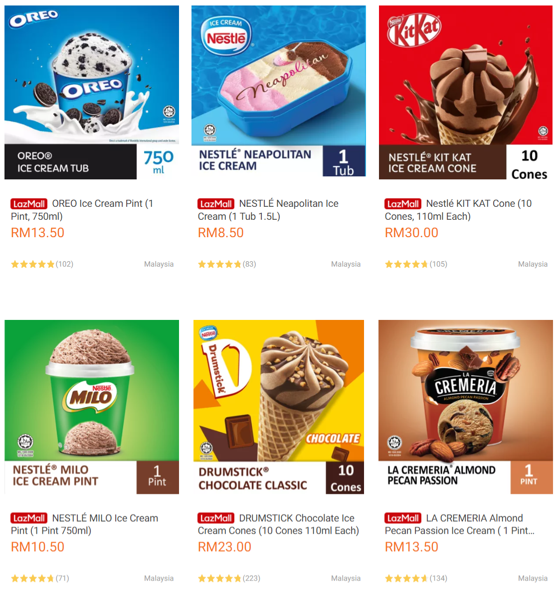Image resolution: width=558 pixels, height=589 pixels.
Task: Click the star rating with 223 reviews
Action: (229, 579)
